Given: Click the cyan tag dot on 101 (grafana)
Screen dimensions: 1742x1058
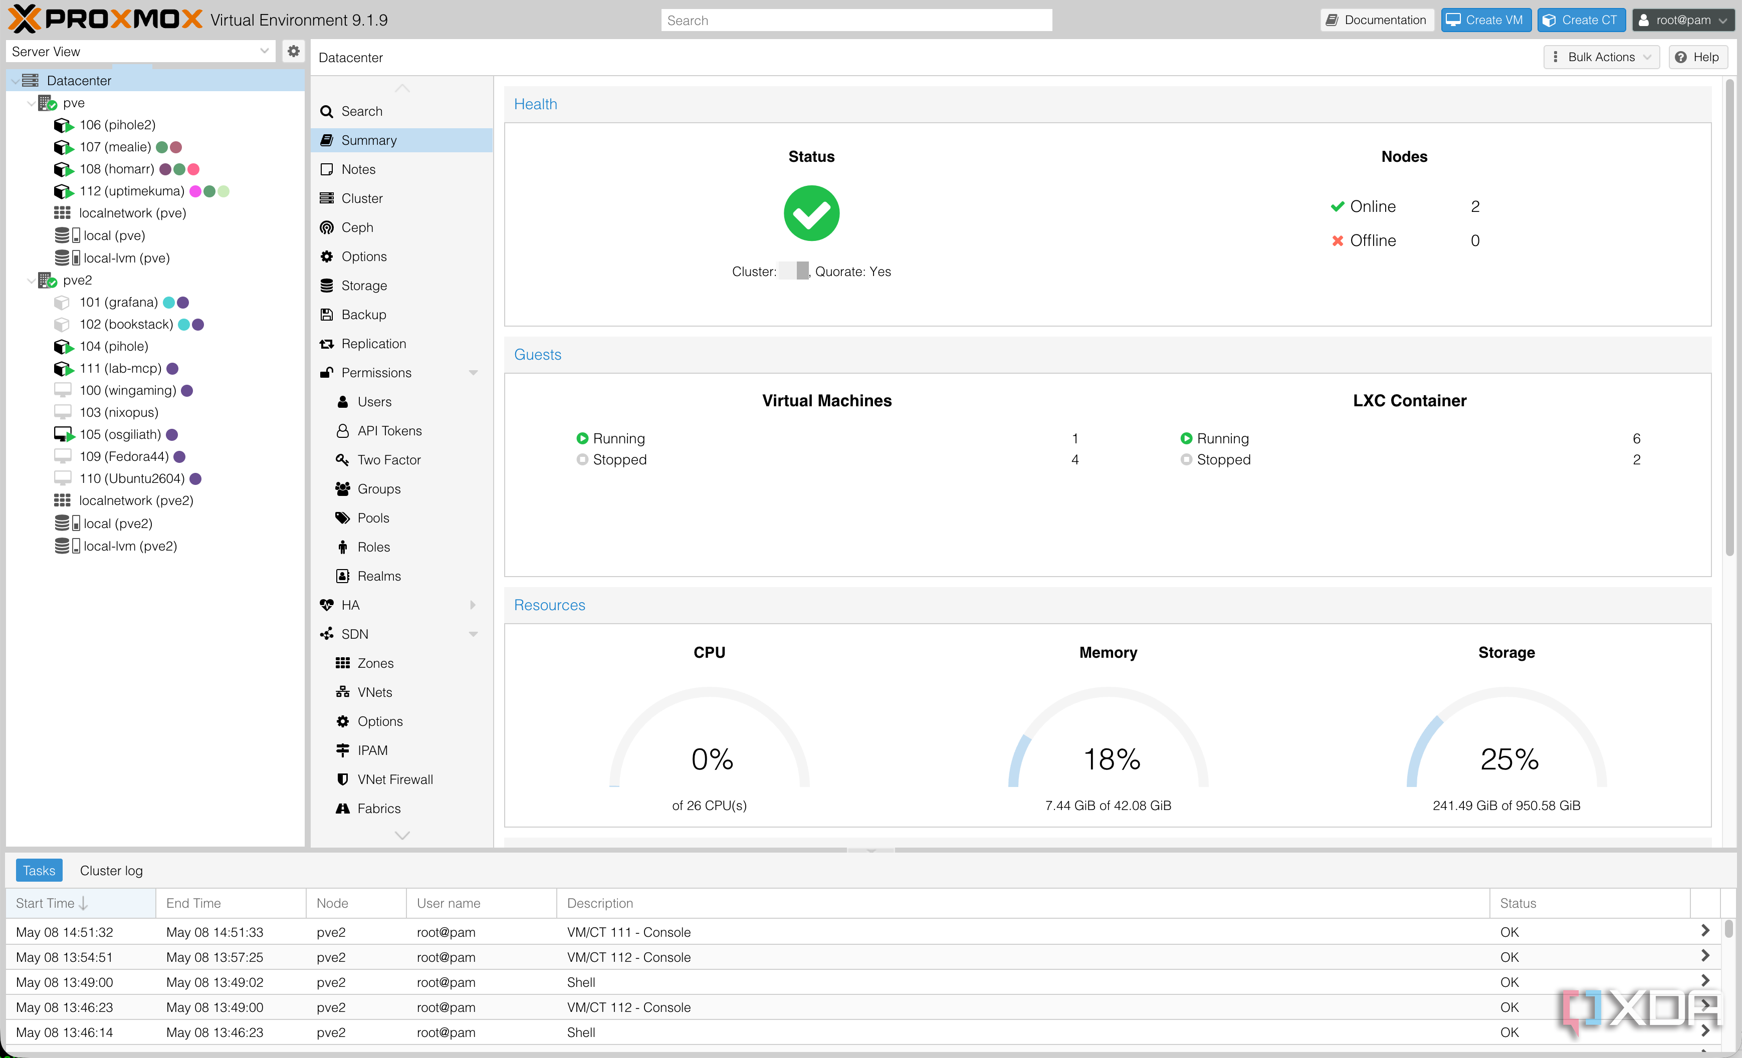Looking at the screenshot, I should 169,303.
